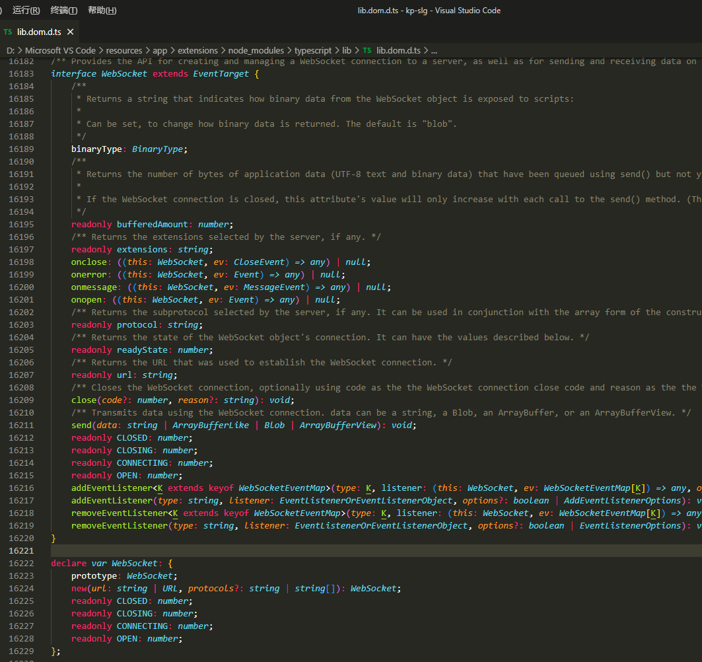Image resolution: width=702 pixels, height=662 pixels.
Task: Open the 终端(T) menu
Action: click(x=63, y=11)
